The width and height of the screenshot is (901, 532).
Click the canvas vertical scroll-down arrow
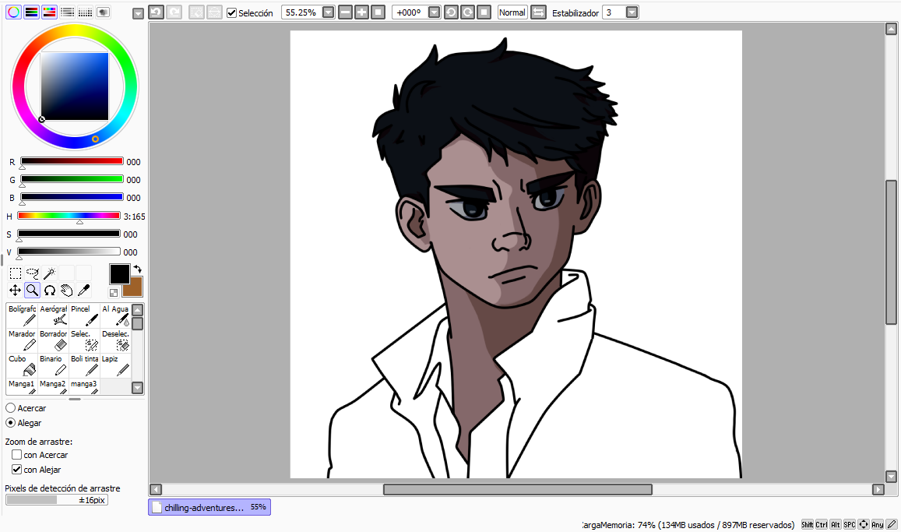891,476
